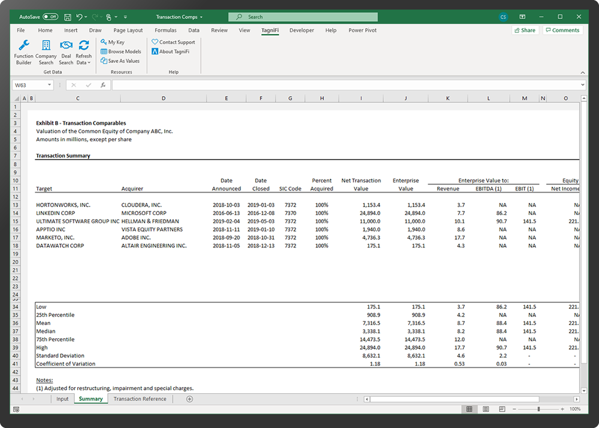599x428 pixels.
Task: Switch to the Home ribbon tab
Action: 45,30
